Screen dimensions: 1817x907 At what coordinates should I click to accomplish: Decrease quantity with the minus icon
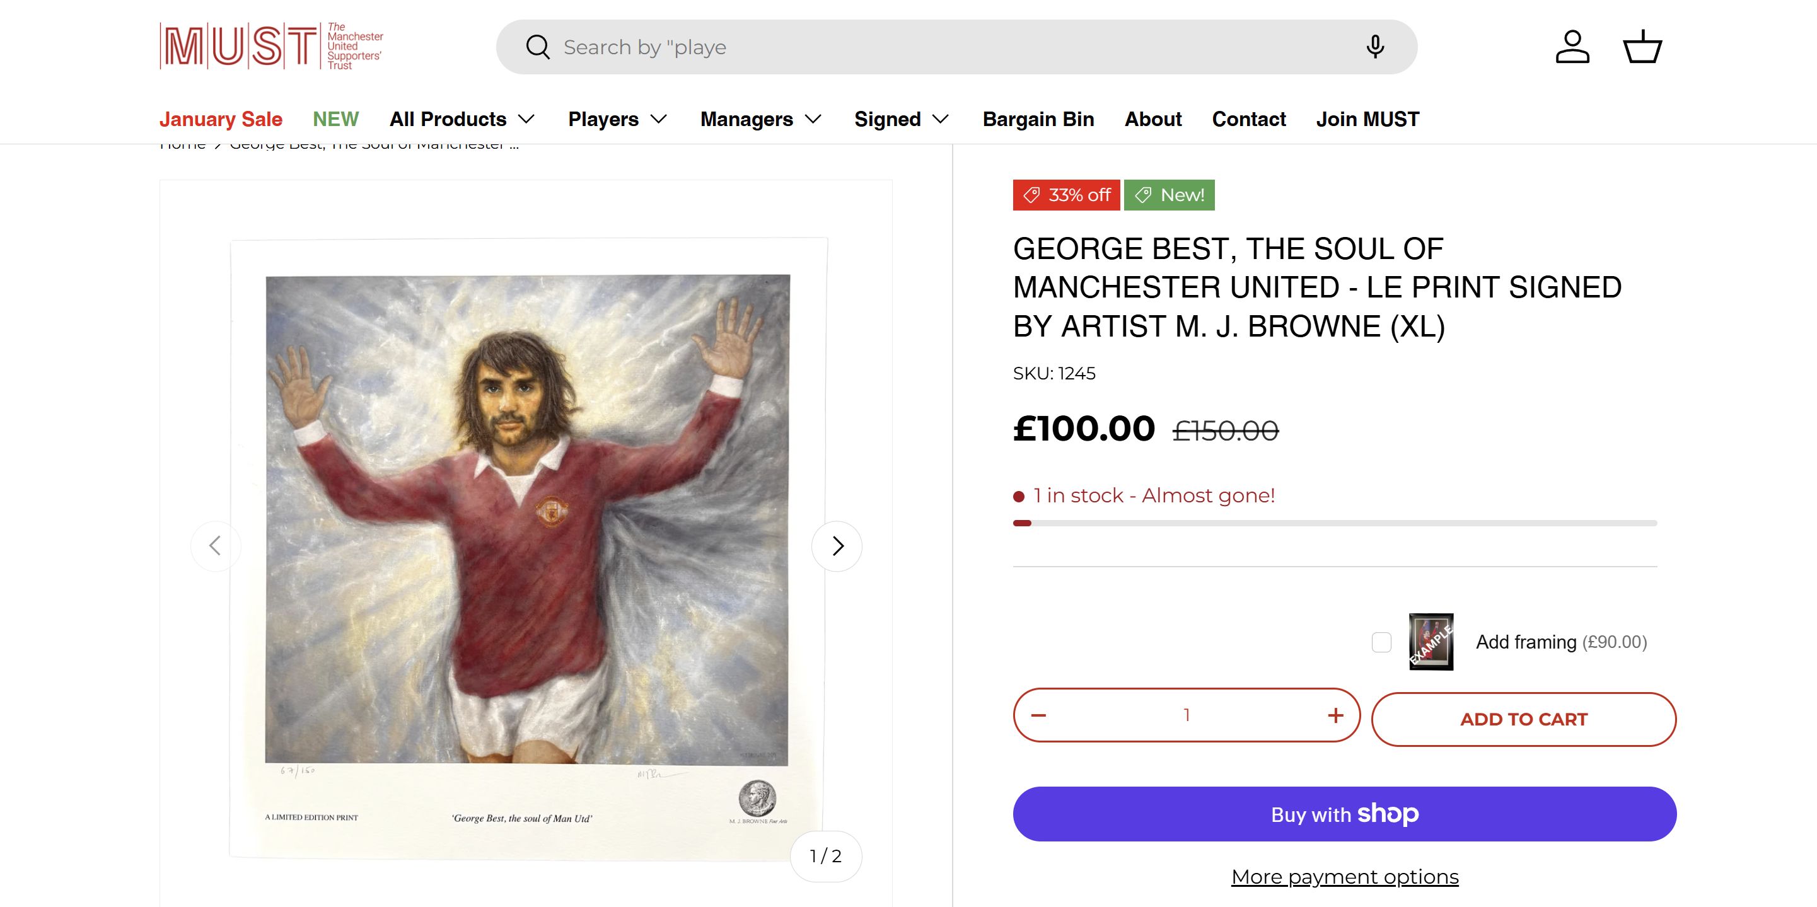coord(1038,716)
